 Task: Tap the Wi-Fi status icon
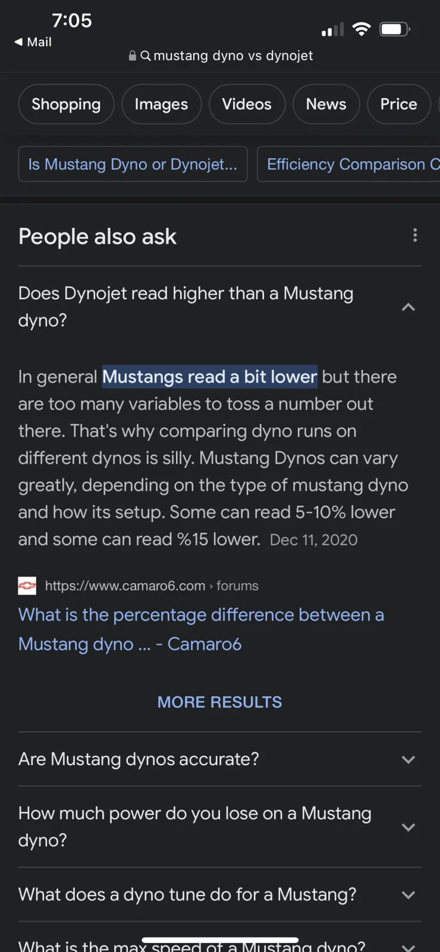[x=361, y=29]
